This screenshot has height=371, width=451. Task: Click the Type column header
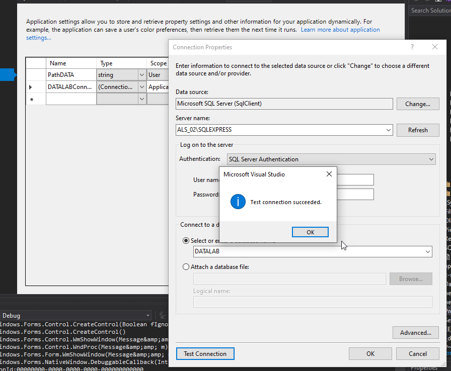pos(121,63)
